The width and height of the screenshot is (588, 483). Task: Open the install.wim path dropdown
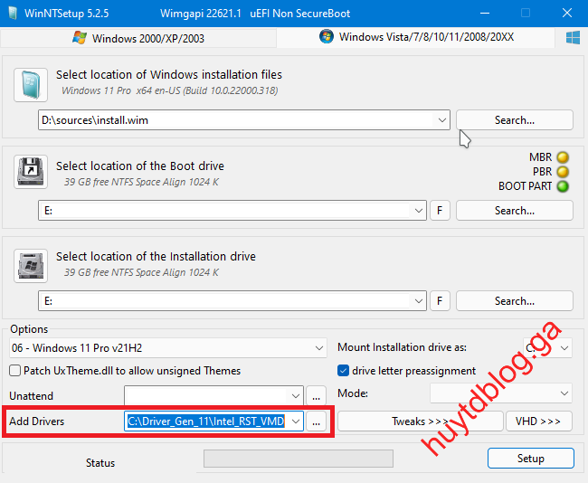[441, 120]
